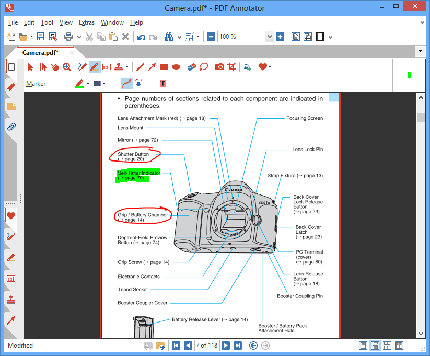The width and height of the screenshot is (430, 356).
Task: Expand the Stamp tool dropdown arrow
Action: coord(127,67)
